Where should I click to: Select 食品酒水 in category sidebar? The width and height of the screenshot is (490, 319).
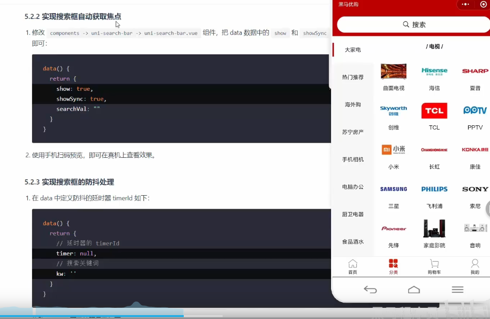[353, 242]
